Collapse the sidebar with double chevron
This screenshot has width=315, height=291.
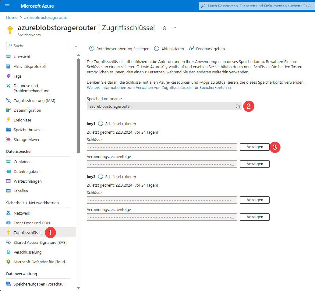[x=76, y=46]
